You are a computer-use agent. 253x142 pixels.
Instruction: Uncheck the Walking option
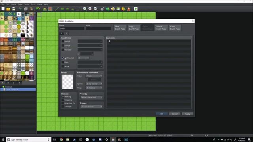click(63, 97)
